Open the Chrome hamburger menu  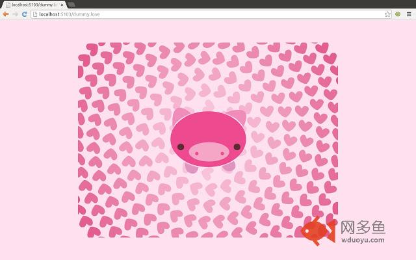[x=409, y=14]
